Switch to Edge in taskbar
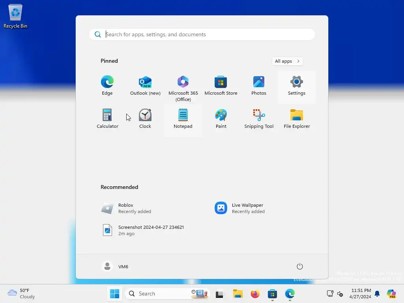The height and width of the screenshot is (303, 404). coord(290,294)
